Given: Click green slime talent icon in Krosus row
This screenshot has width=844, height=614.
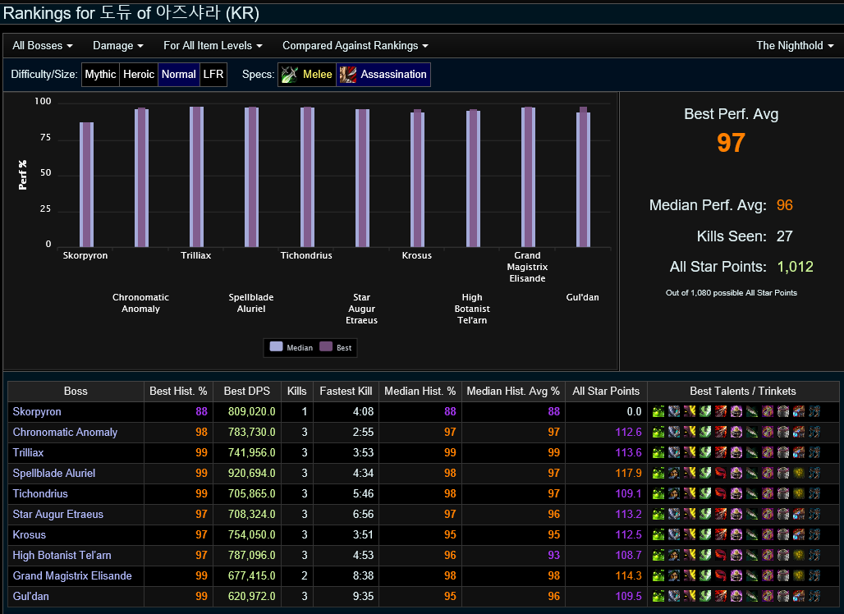Looking at the screenshot, I should 658,534.
